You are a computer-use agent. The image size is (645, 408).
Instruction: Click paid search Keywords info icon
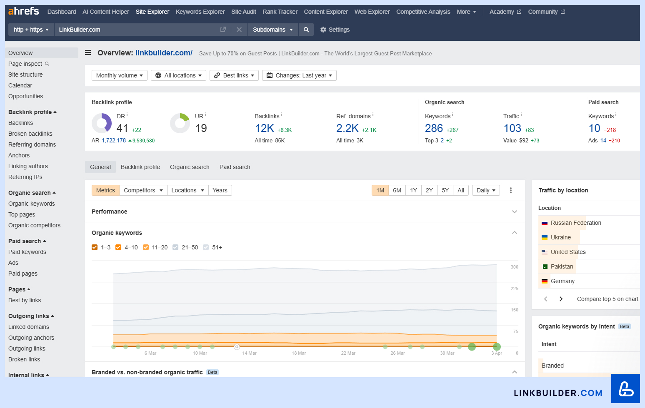616,114
